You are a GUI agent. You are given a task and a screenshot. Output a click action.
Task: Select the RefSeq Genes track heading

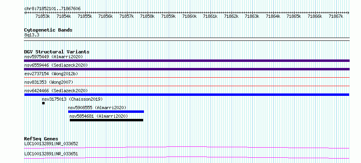[x=41, y=139]
